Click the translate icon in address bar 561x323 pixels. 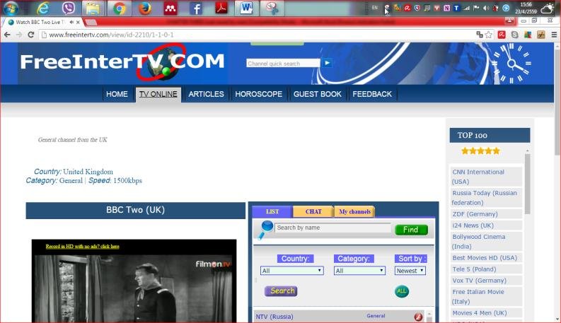[x=480, y=35]
